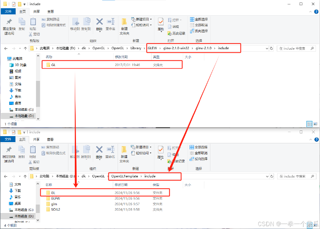
Task: Switch to large icons view in top window
Action: 315,124
